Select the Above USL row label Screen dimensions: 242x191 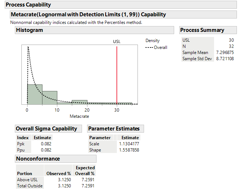(x=27, y=180)
